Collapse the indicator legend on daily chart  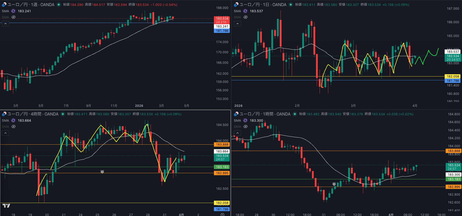[x=237, y=23]
